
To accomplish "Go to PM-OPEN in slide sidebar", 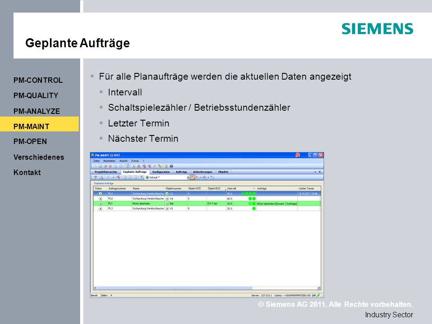I will [30, 141].
